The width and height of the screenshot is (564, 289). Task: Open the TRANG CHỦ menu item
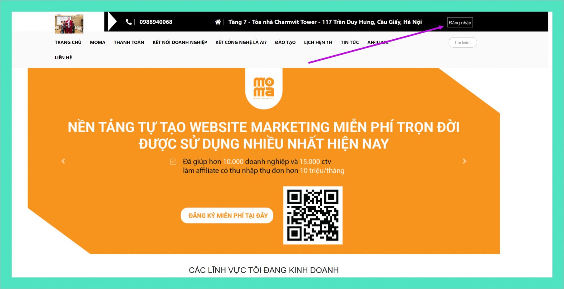(x=68, y=43)
